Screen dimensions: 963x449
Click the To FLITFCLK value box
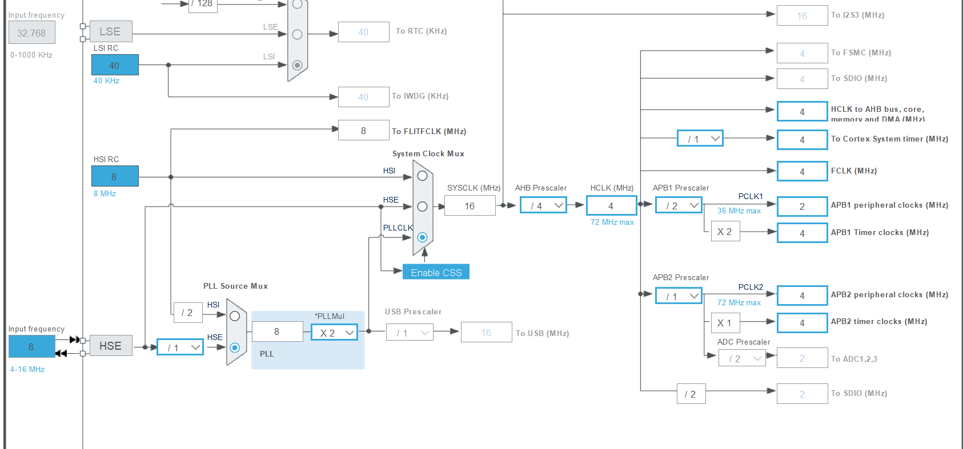click(363, 130)
